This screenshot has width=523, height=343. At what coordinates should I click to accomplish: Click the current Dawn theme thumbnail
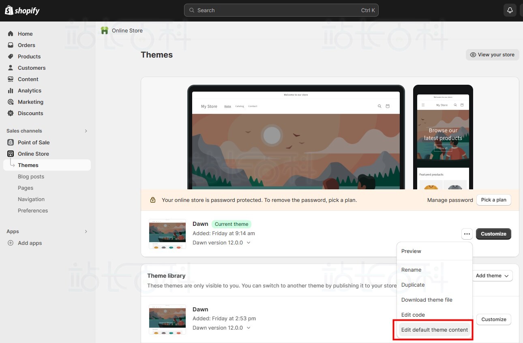click(x=167, y=234)
